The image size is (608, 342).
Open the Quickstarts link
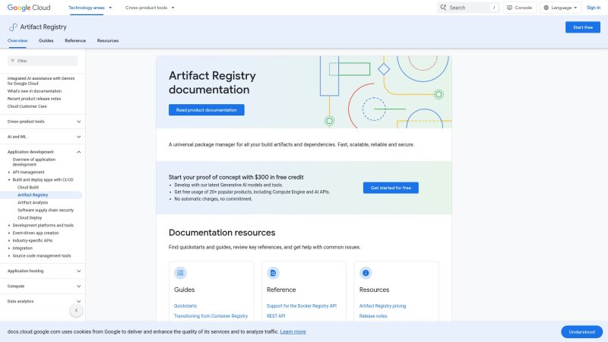point(185,306)
